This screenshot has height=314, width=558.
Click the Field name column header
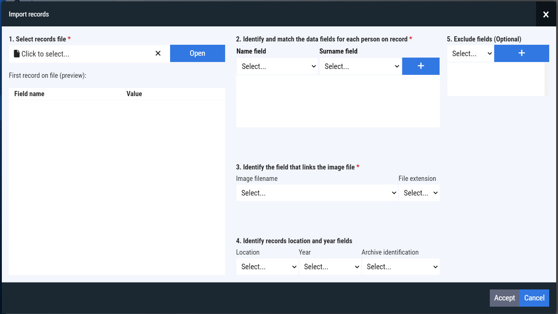(x=29, y=94)
